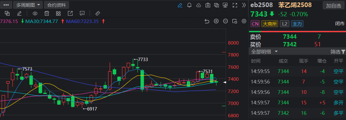The height and width of the screenshot is (120, 346).
Task: Select the 14:59:57 多开 trade row
Action: (x=297, y=103)
